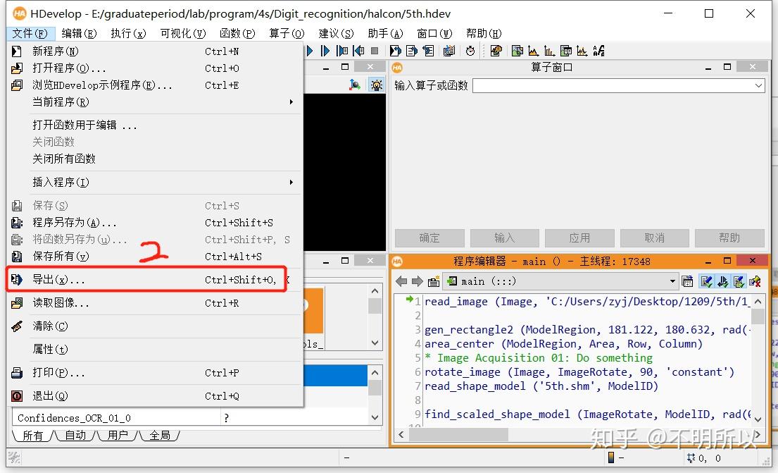Choose 程序另存为 menu item
This screenshot has height=473, width=778.
155,223
